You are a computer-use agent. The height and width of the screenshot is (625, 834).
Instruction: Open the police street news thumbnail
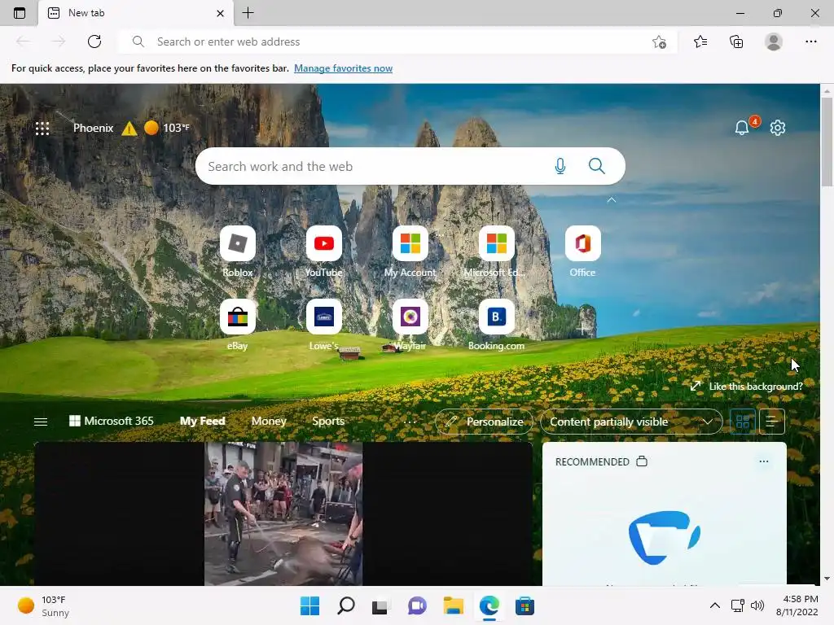point(283,514)
